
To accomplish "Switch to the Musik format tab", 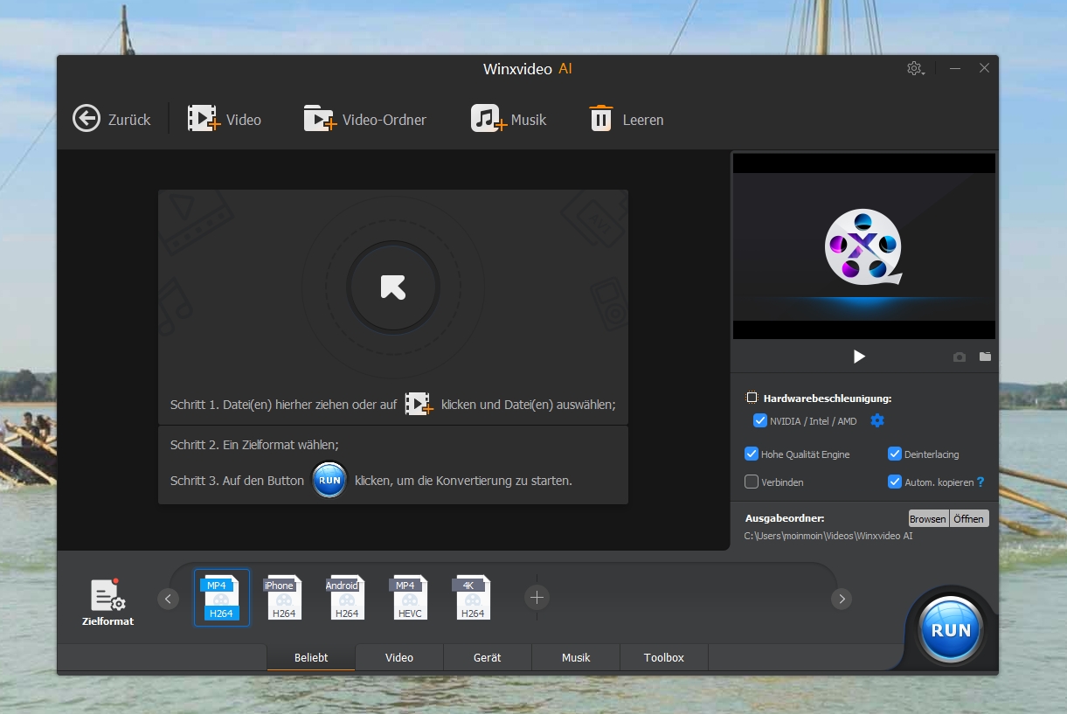I will pyautogui.click(x=576, y=657).
